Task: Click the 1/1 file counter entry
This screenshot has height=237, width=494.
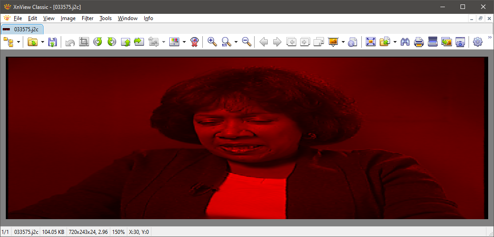Action: click(5, 232)
